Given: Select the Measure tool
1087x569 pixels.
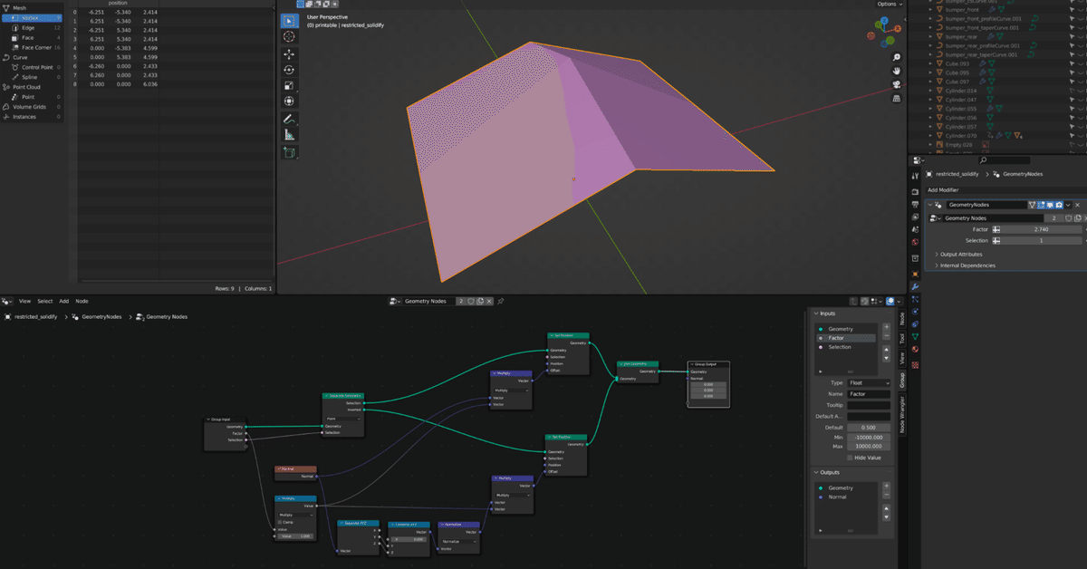Looking at the screenshot, I should (289, 134).
